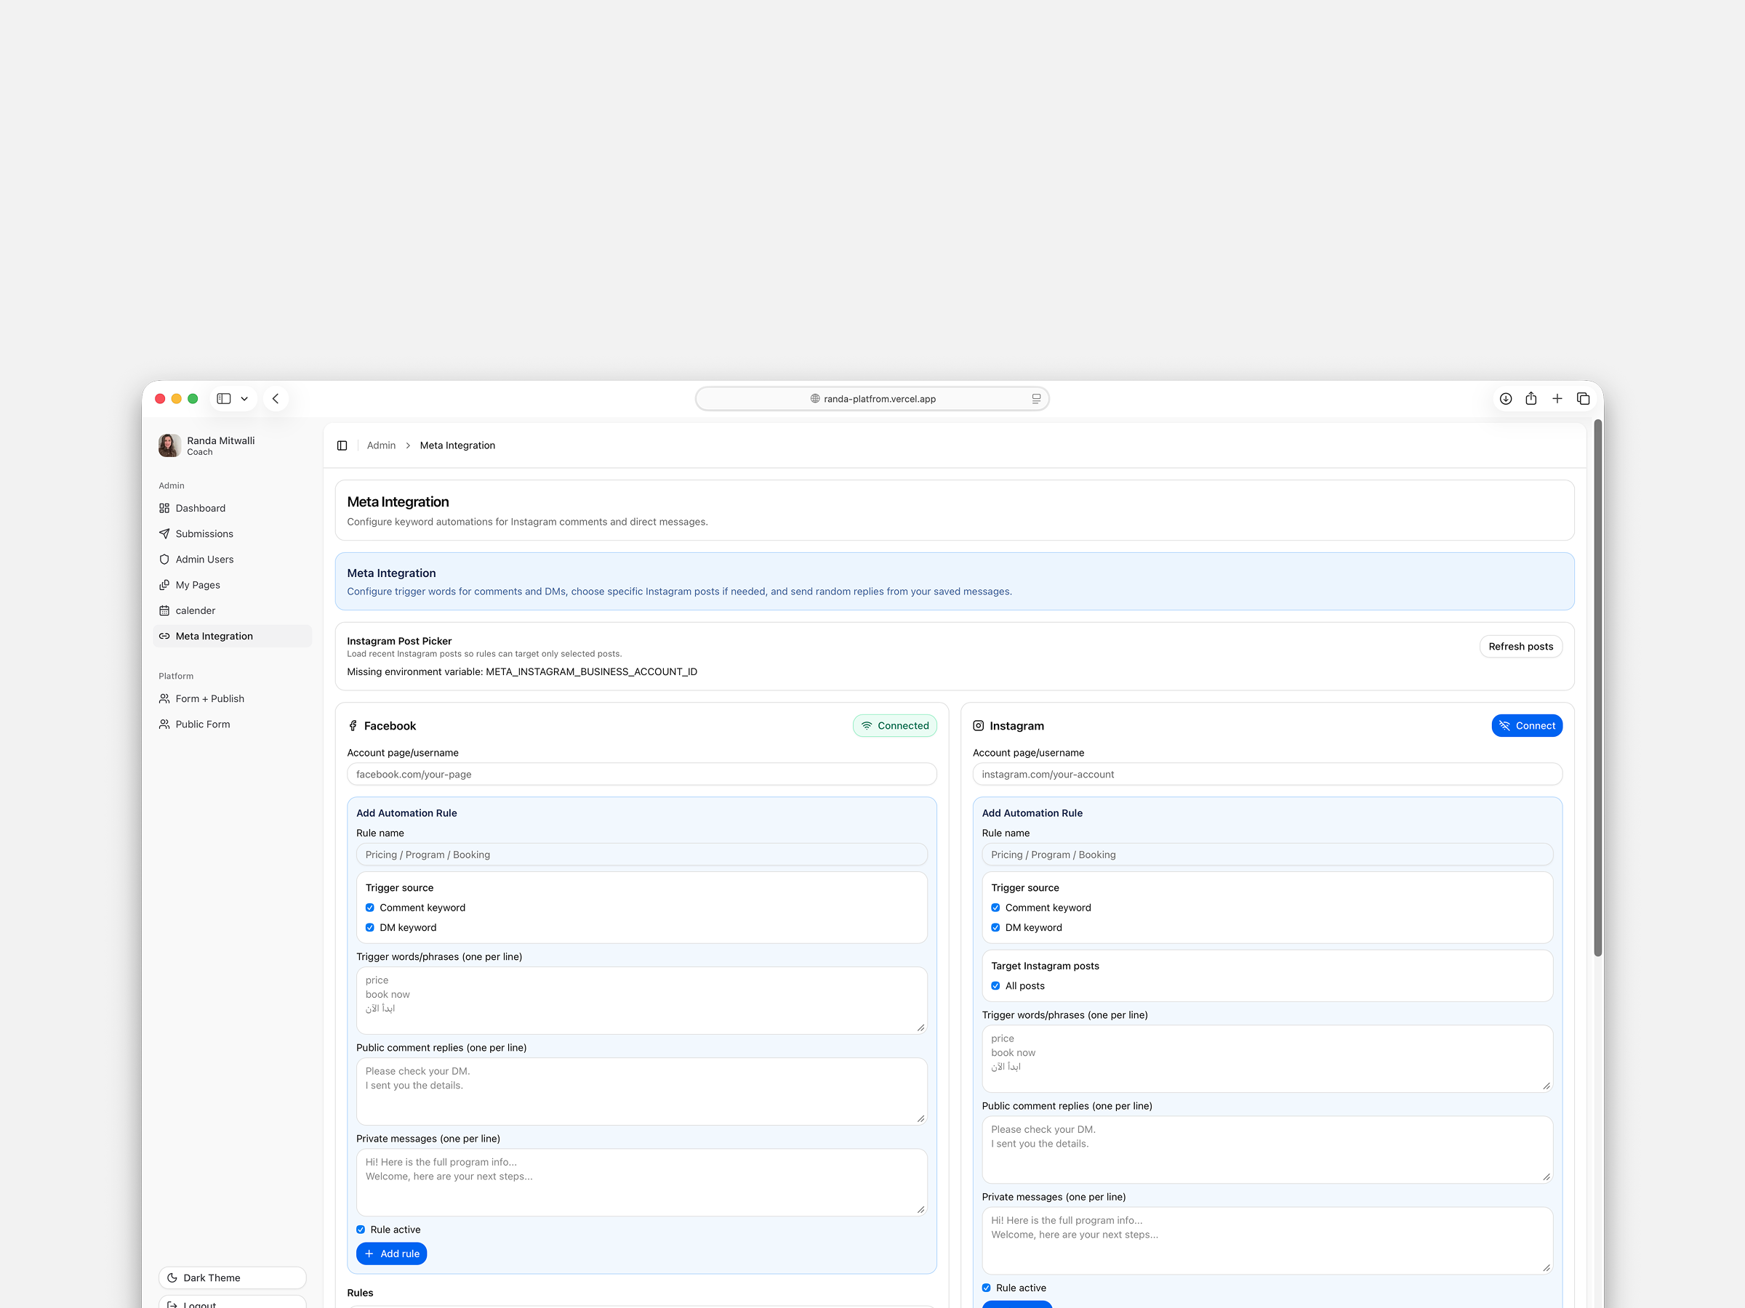
Task: Click Instagram Connect button
Action: point(1526,725)
